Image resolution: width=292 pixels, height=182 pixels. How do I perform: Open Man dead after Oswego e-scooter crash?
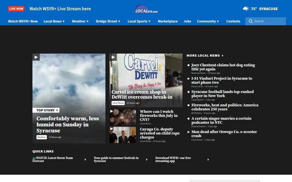point(224,134)
